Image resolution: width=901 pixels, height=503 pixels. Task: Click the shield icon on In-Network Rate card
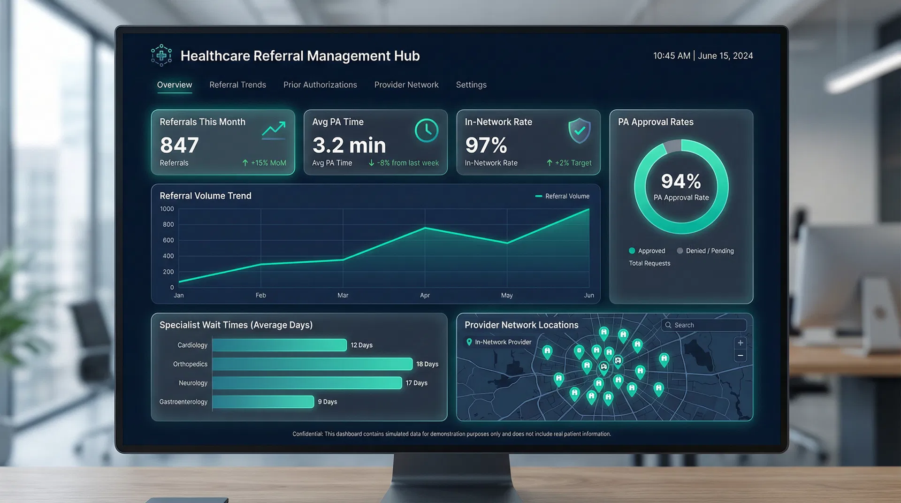(x=580, y=131)
